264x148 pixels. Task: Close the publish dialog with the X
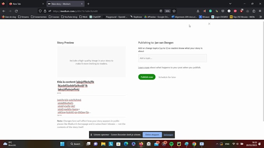tap(209, 24)
